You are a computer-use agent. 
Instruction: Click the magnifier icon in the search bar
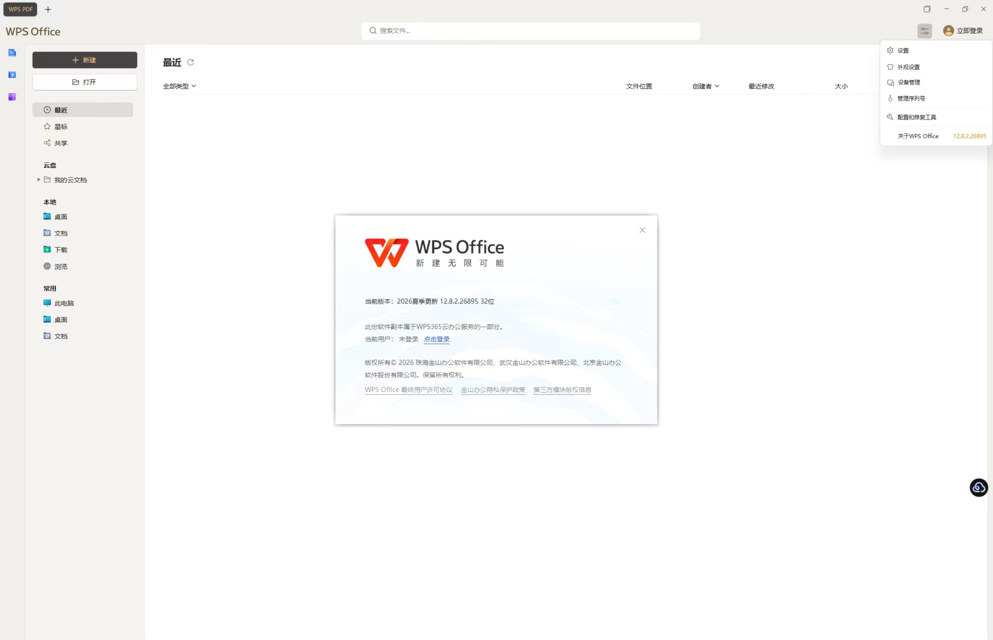tap(373, 30)
